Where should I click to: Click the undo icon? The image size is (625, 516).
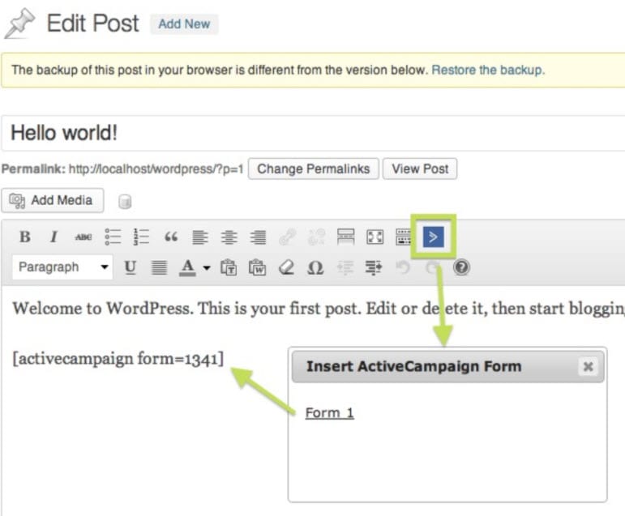(x=403, y=267)
